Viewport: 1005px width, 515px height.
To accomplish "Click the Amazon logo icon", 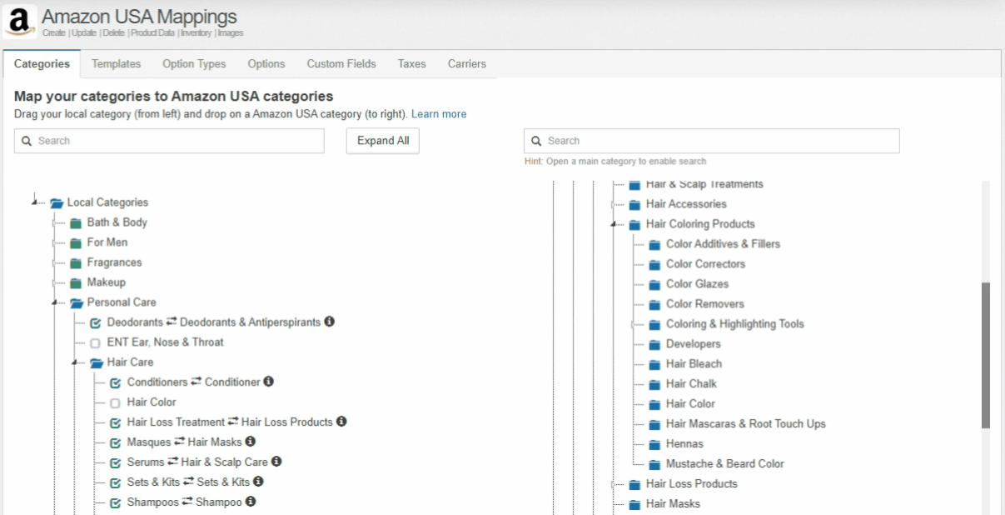I will [x=20, y=22].
